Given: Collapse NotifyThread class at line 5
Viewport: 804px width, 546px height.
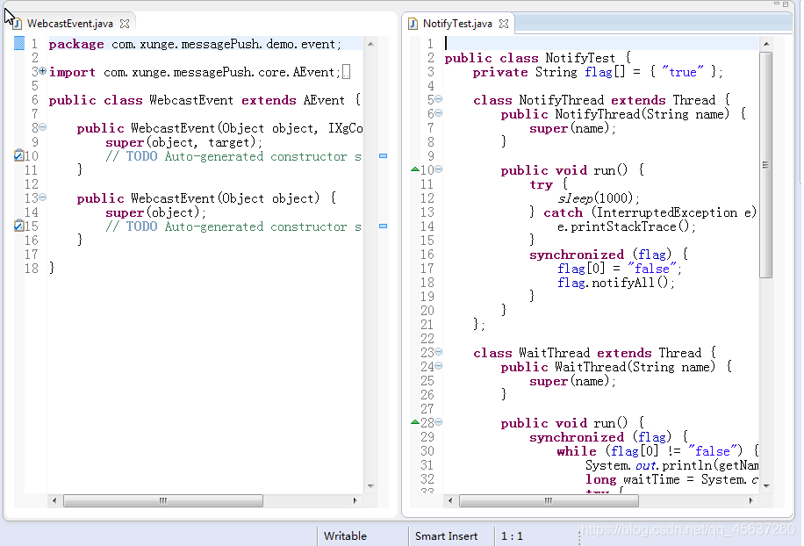Looking at the screenshot, I should point(438,99).
